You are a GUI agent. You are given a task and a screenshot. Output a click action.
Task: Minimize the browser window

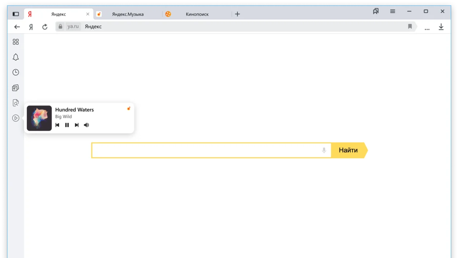(x=409, y=11)
